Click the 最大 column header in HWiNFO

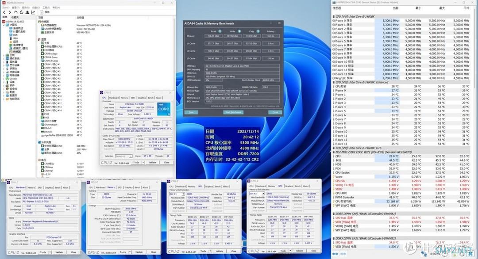pyautogui.click(x=442, y=8)
